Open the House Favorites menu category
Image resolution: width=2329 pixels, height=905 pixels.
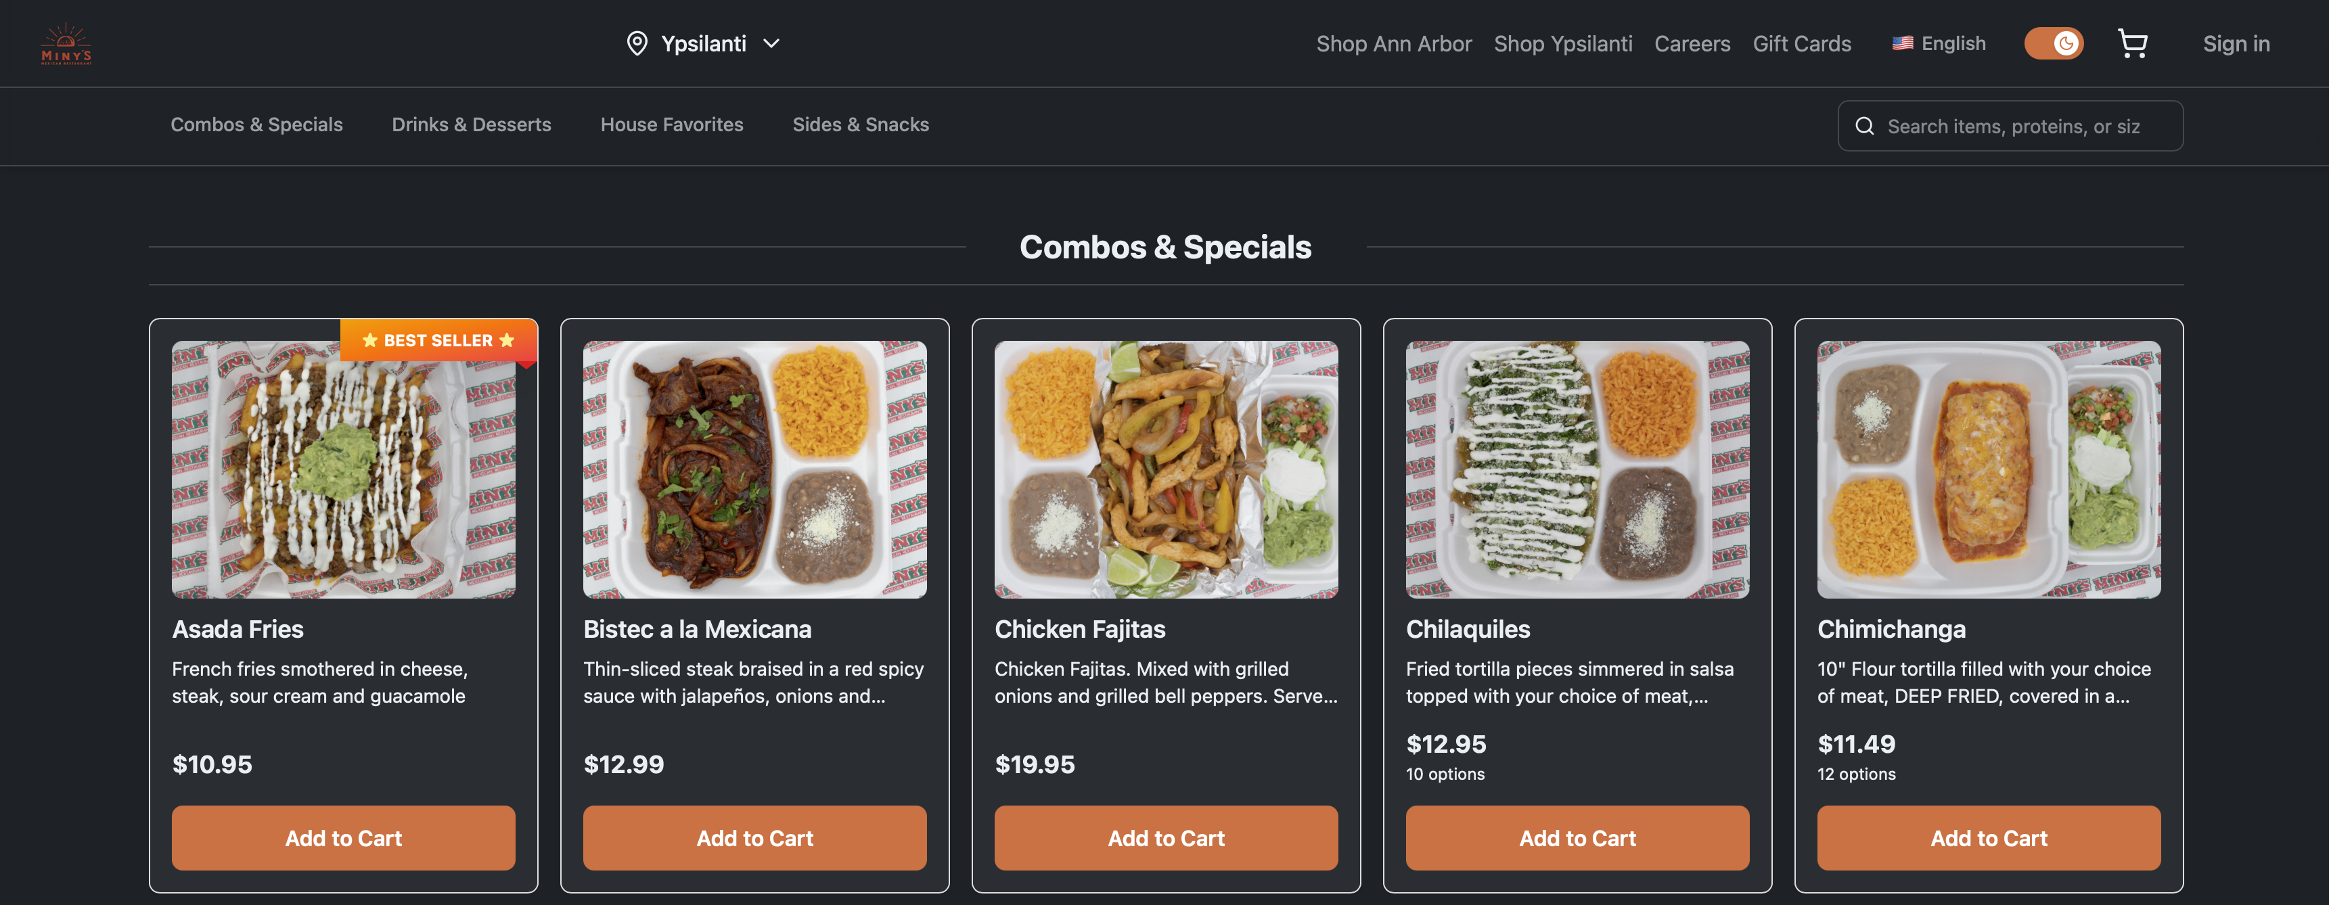click(672, 124)
